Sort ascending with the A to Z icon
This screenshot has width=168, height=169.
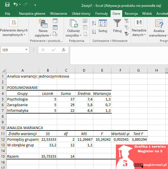[x=94, y=23]
